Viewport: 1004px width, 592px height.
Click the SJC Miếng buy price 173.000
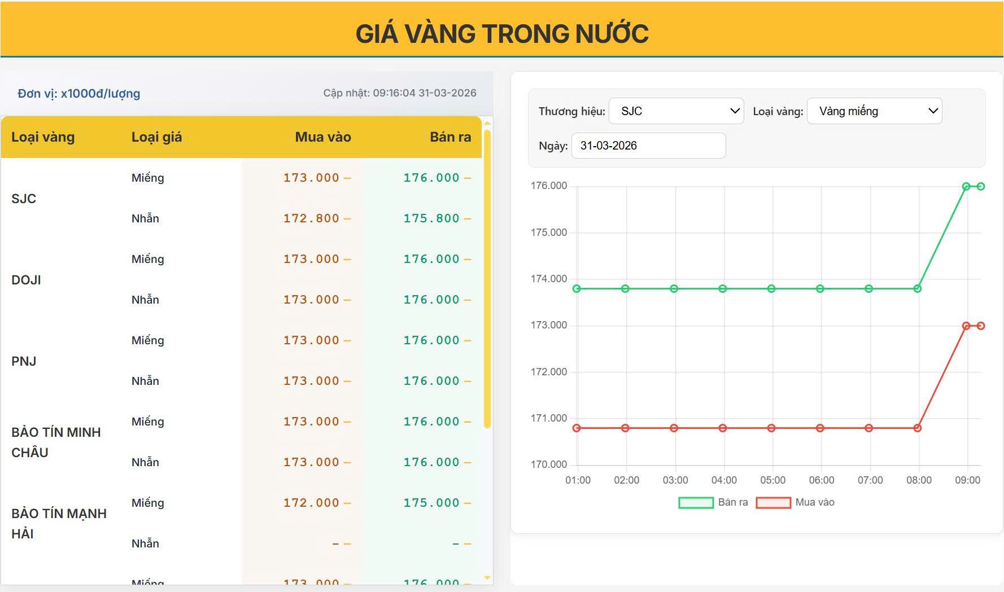coord(311,178)
